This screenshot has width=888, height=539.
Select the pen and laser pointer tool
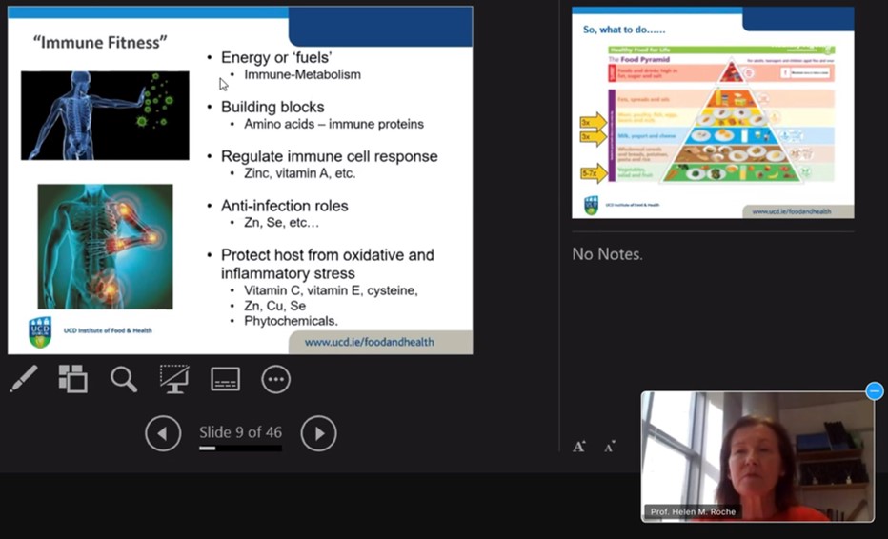coord(23,379)
